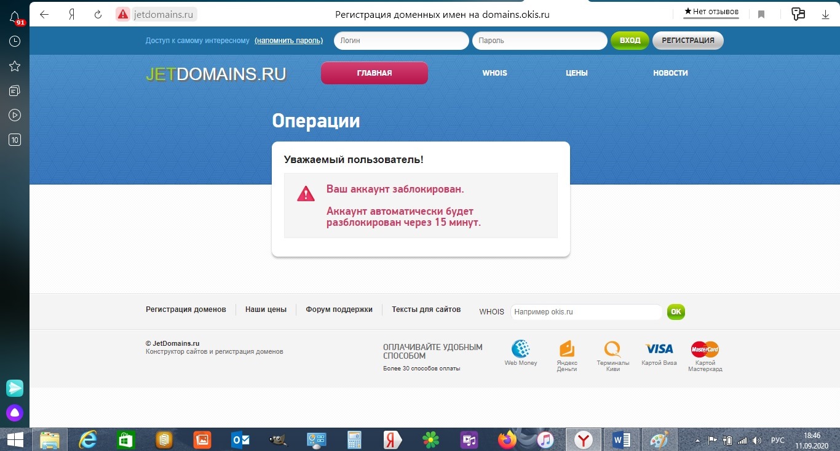Open the sidebar icon showing number 10
The width and height of the screenshot is (840, 451).
pos(15,140)
